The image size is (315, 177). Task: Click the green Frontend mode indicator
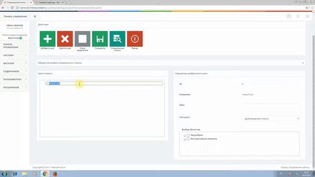pyautogui.click(x=21, y=38)
